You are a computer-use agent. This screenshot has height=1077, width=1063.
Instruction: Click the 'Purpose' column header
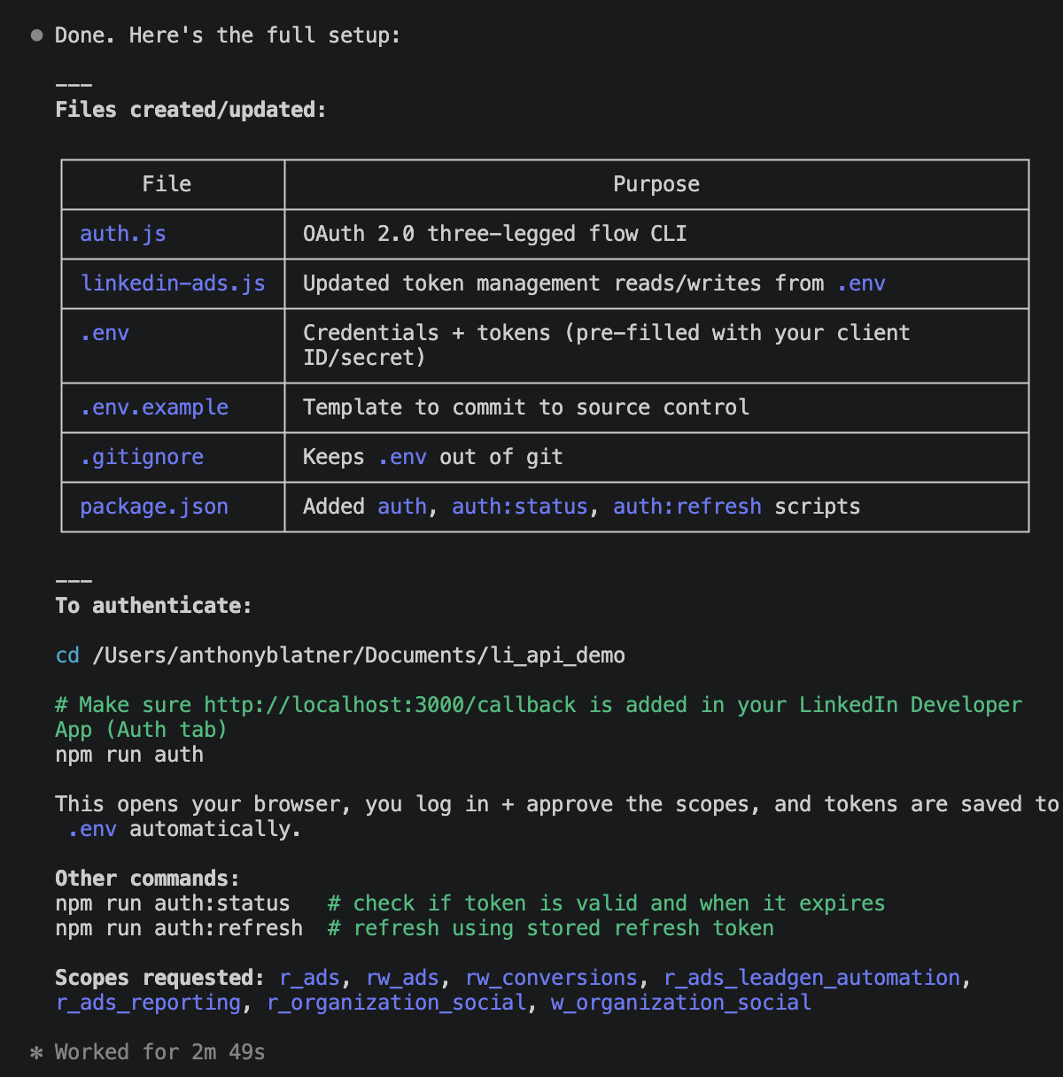pyautogui.click(x=656, y=184)
